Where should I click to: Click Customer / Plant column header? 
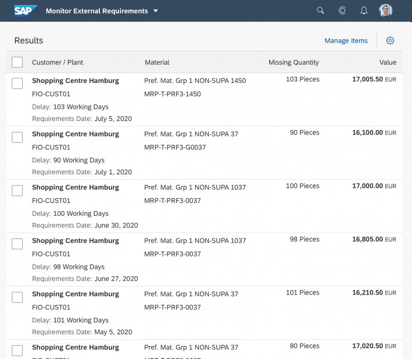57,62
